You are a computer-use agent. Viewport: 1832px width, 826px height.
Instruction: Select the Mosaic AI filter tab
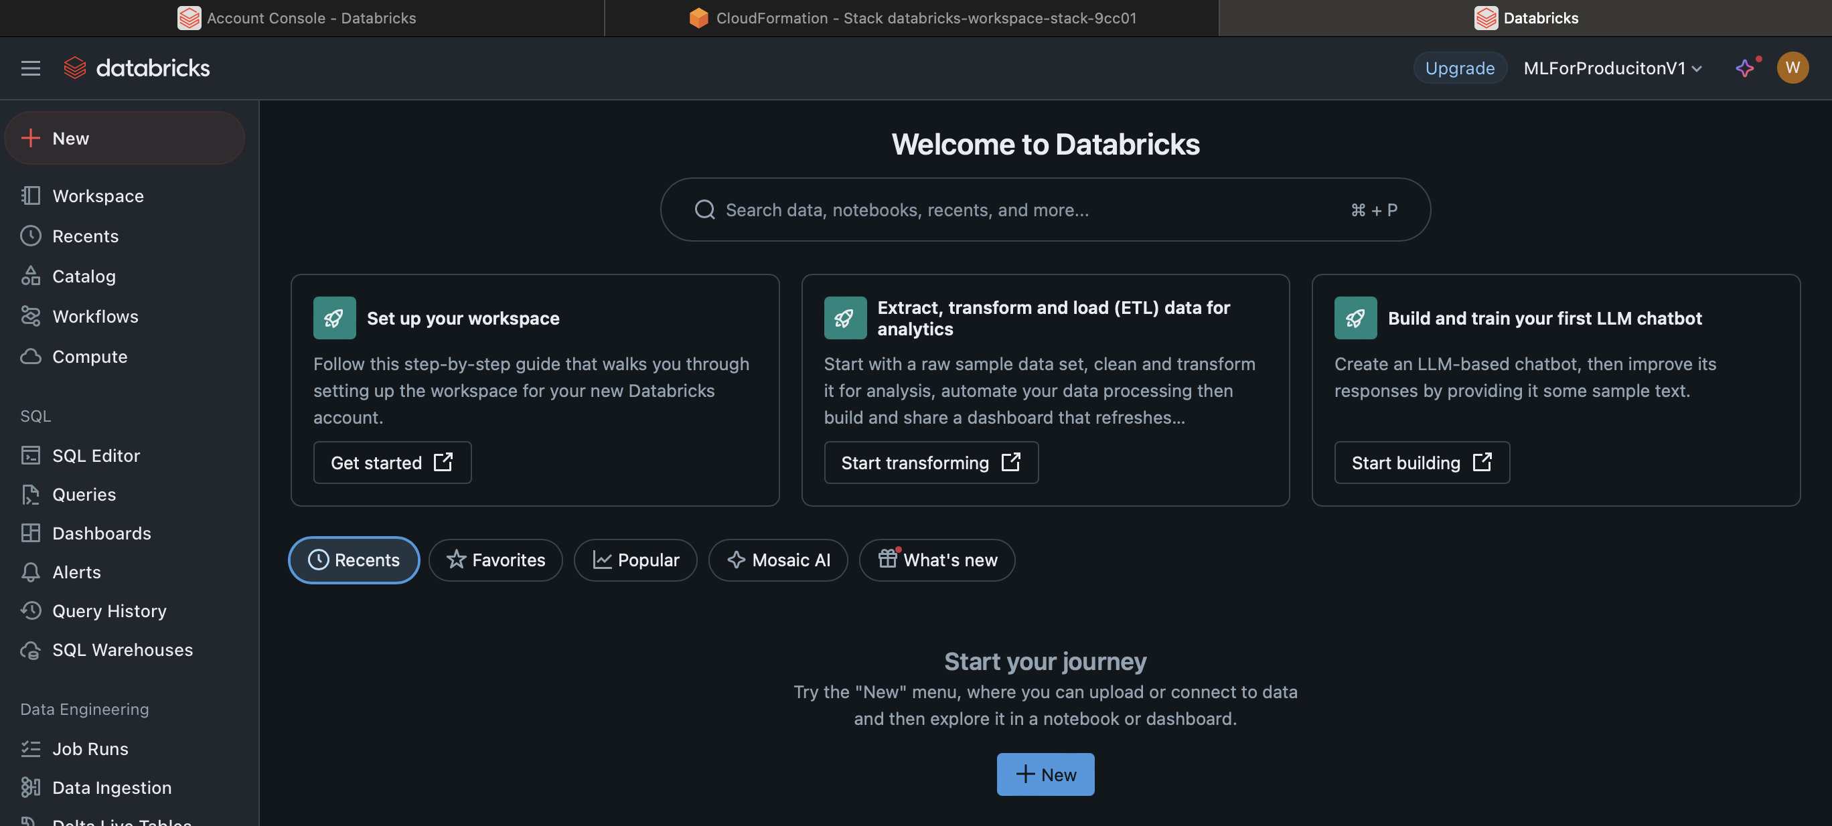click(778, 560)
